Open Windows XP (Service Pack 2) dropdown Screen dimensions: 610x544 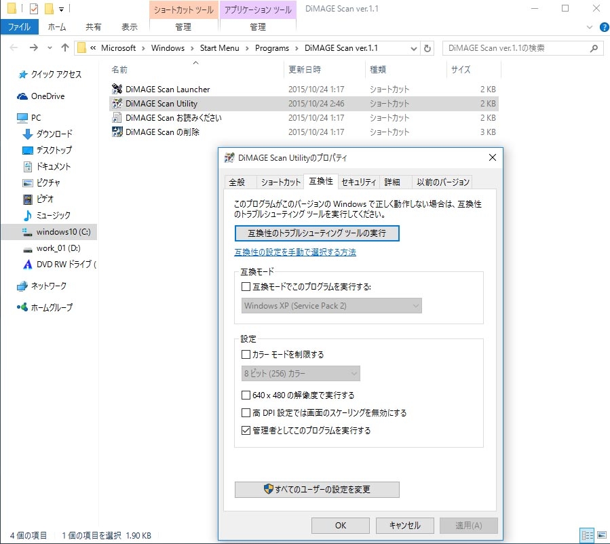click(331, 306)
